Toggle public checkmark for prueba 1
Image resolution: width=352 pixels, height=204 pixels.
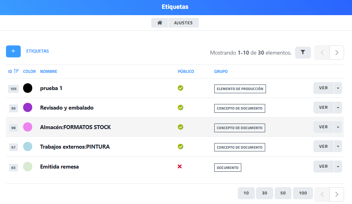click(180, 88)
